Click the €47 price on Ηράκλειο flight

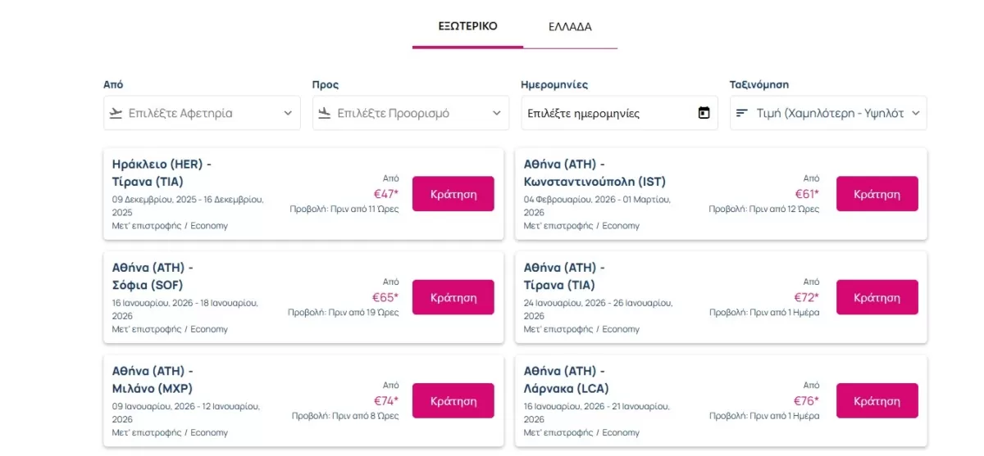click(x=386, y=194)
